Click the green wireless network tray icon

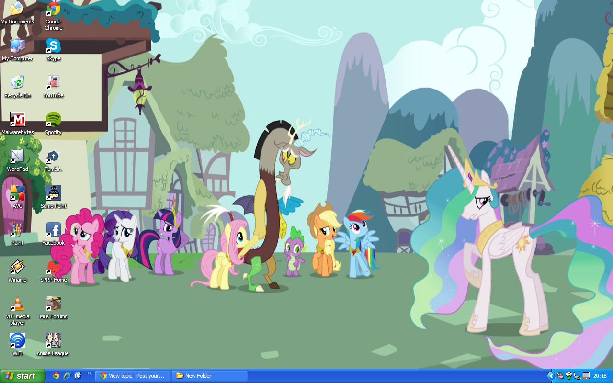coord(568,376)
